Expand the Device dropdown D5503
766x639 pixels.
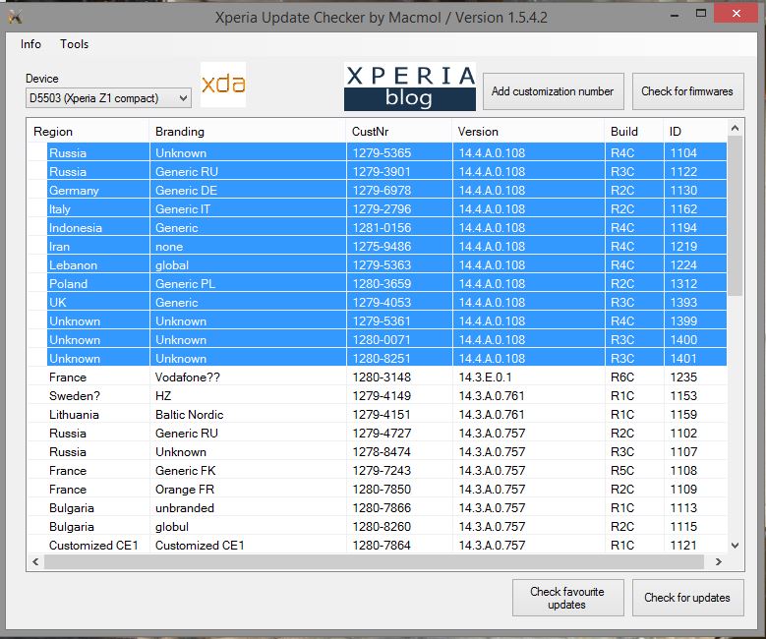tap(108, 98)
